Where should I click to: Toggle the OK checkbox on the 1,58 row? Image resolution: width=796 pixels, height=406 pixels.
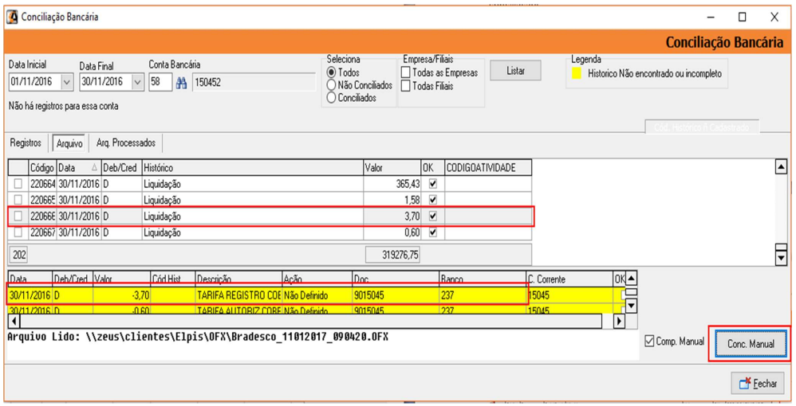click(432, 200)
